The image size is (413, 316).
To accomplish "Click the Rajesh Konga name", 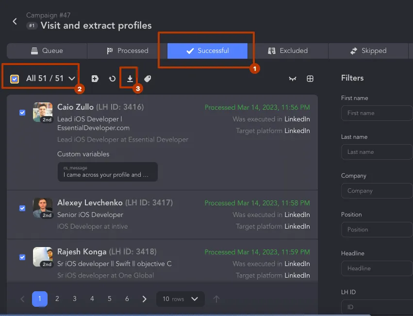I will (82, 252).
